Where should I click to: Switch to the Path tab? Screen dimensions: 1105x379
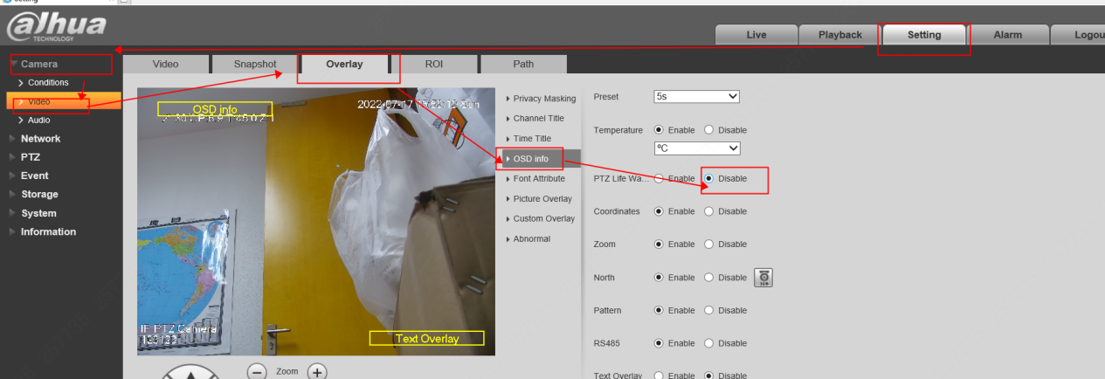523,64
